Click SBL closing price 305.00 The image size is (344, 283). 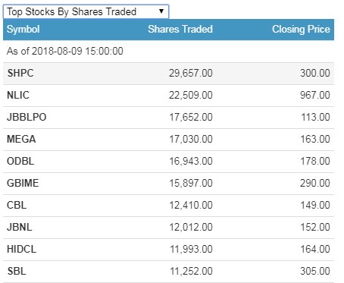(315, 272)
